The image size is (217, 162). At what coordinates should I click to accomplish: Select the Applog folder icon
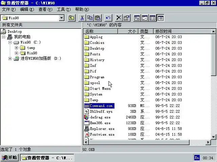pyautogui.click(x=87, y=37)
